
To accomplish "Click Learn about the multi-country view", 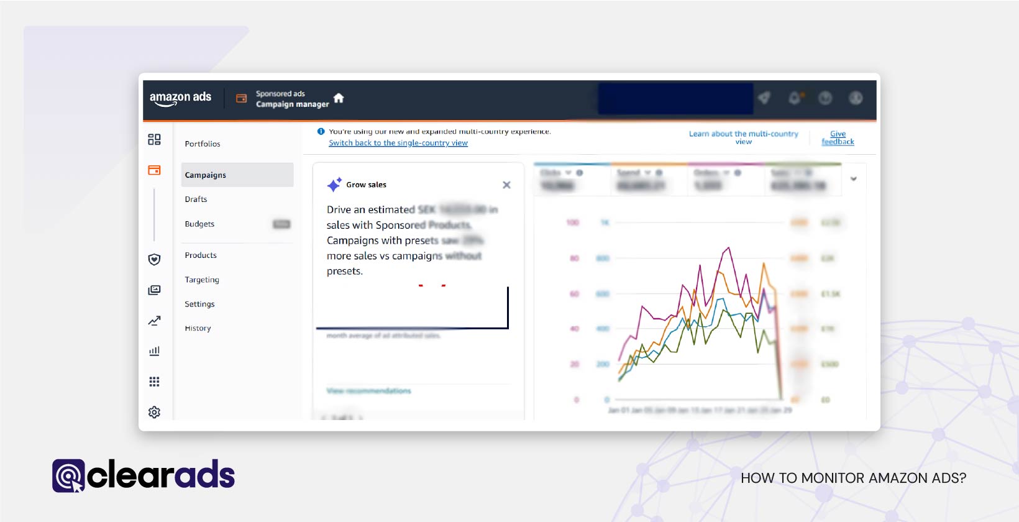I will click(x=744, y=137).
